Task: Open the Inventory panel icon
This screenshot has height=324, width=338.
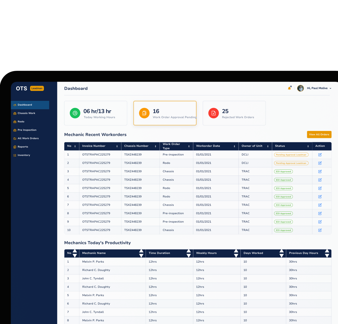Action: 15,155
